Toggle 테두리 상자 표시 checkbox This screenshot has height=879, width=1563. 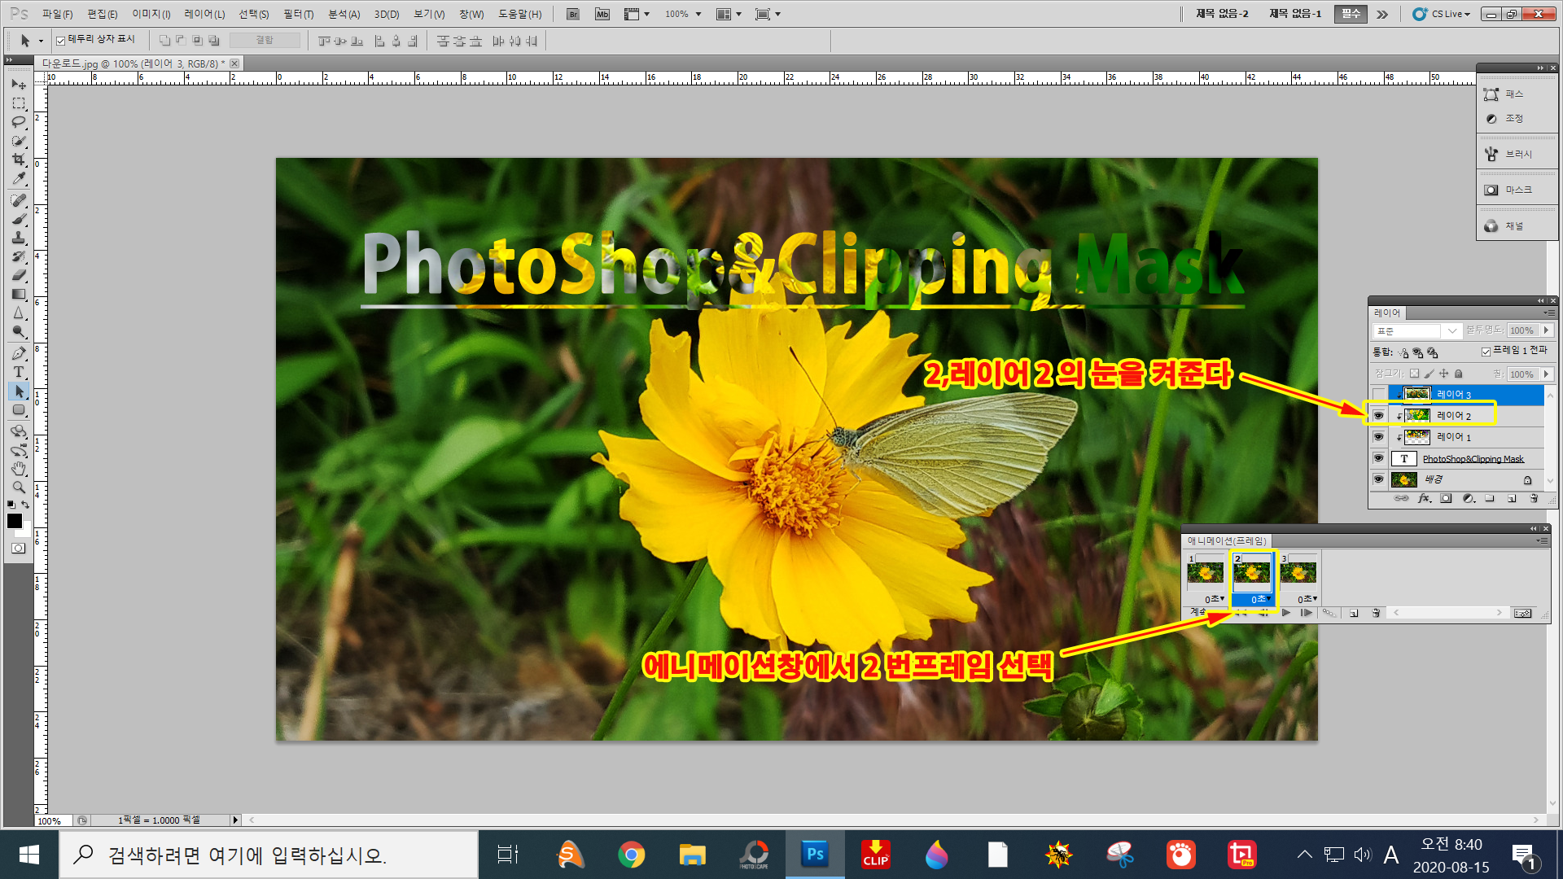coord(60,40)
